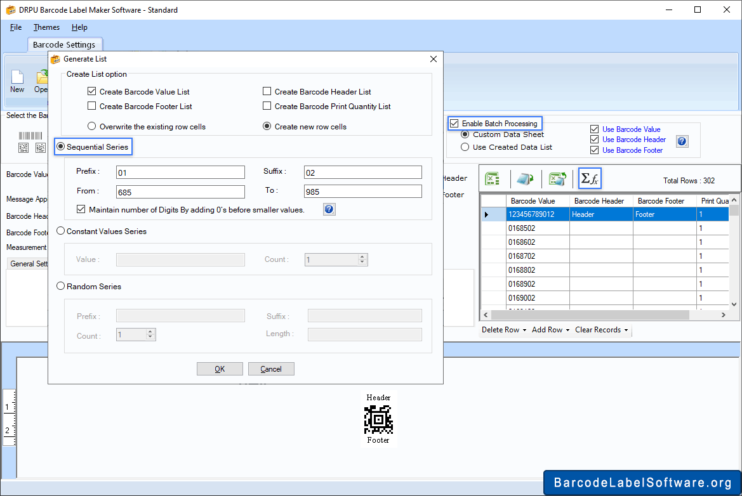Select the left 2D barcode icon
Viewport: 742px width, 496px height.
(23, 148)
